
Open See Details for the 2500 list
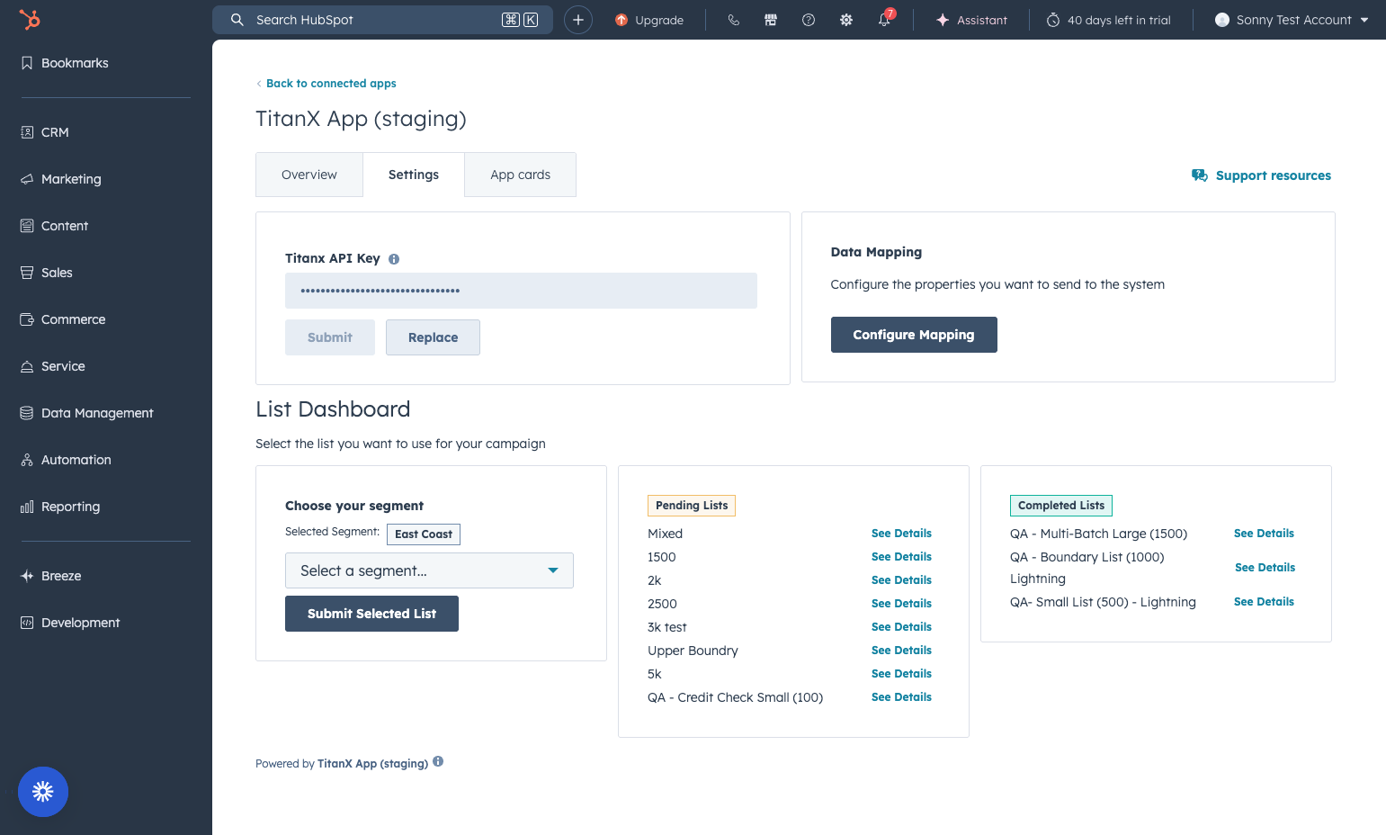click(901, 604)
